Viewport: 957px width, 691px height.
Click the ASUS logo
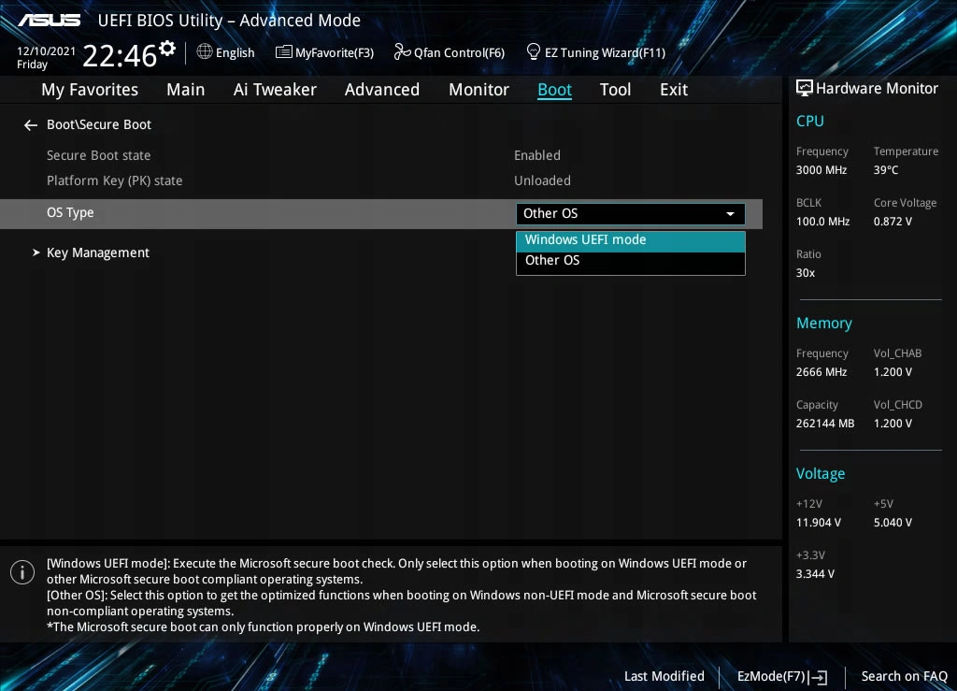coord(50,21)
